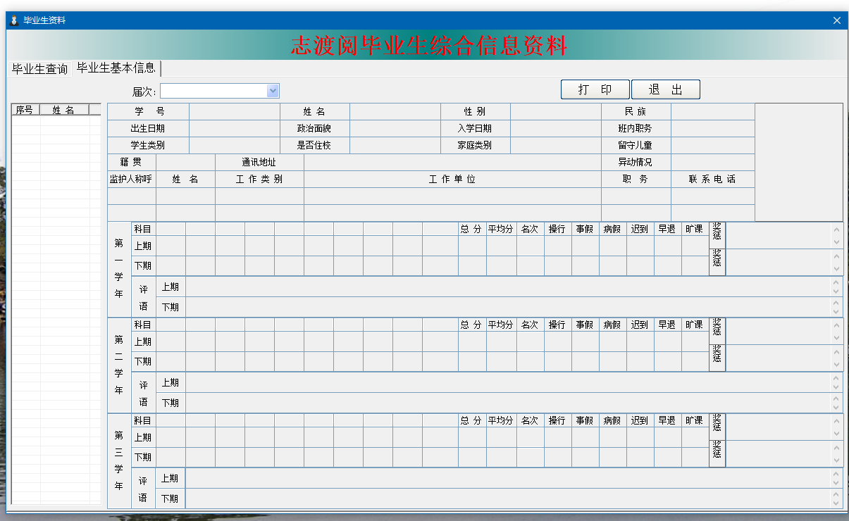Click the third-year upper 奖惩 button
Screen dimensions: 849x521
tap(717, 427)
